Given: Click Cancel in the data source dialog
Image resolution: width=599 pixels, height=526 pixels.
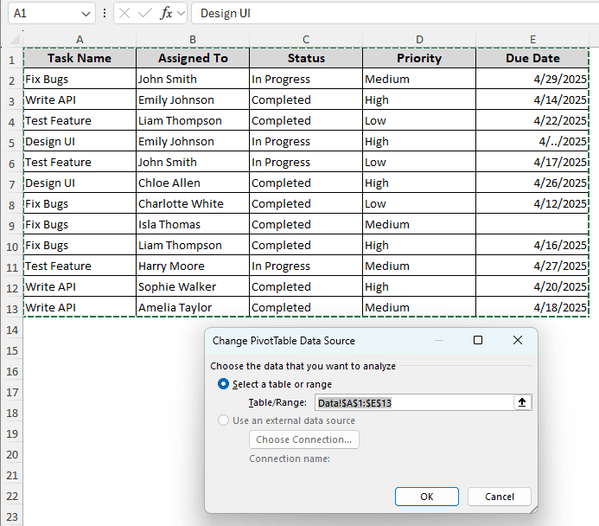Looking at the screenshot, I should 499,497.
